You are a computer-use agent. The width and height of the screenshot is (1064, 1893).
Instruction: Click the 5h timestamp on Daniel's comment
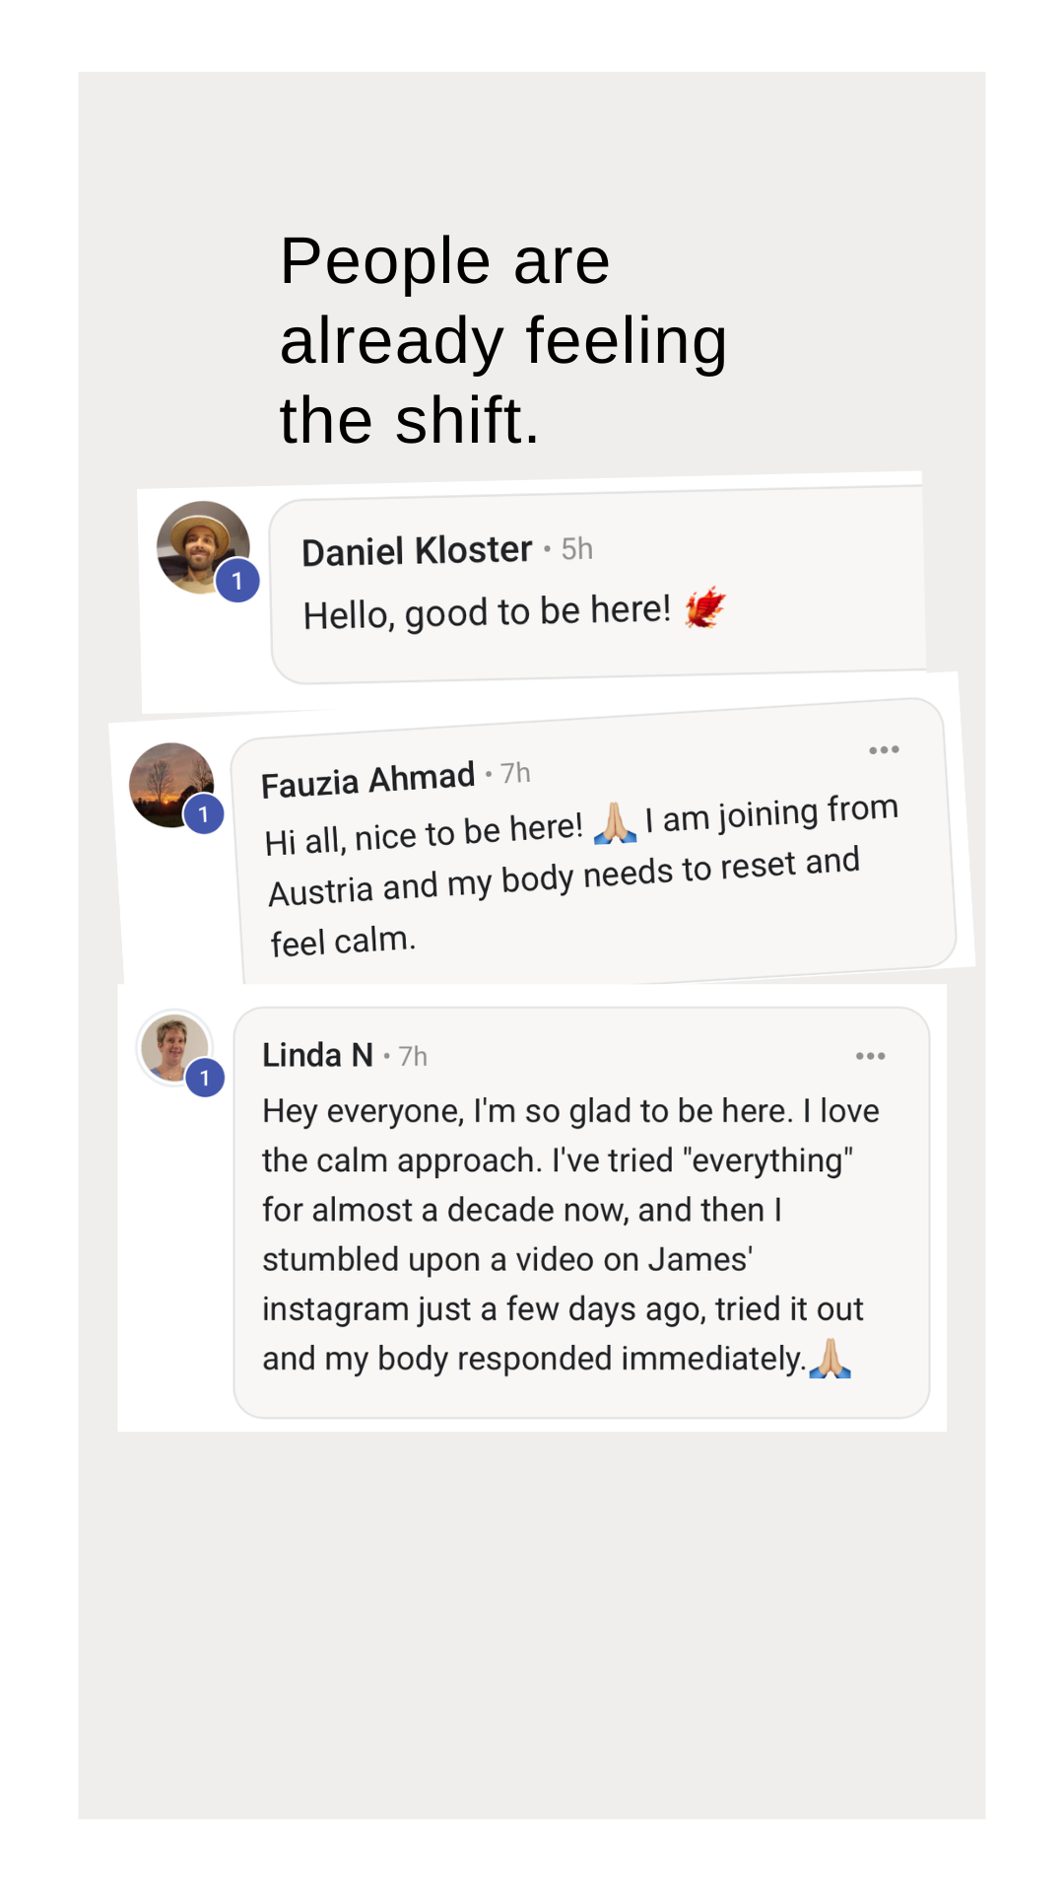tap(577, 548)
